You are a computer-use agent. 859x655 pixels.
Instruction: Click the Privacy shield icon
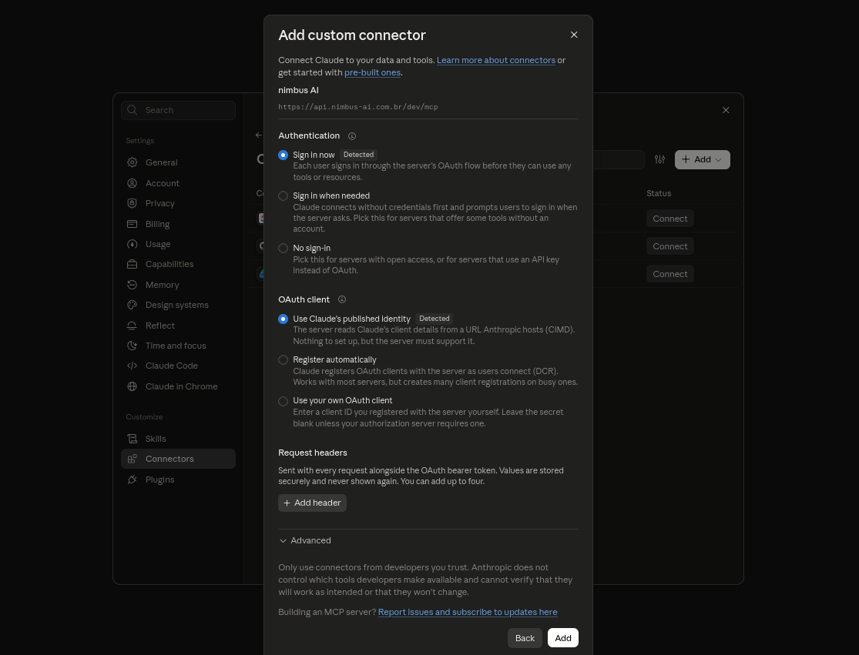(x=132, y=203)
